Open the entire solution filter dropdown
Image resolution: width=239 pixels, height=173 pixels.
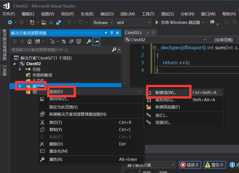click(x=151, y=165)
